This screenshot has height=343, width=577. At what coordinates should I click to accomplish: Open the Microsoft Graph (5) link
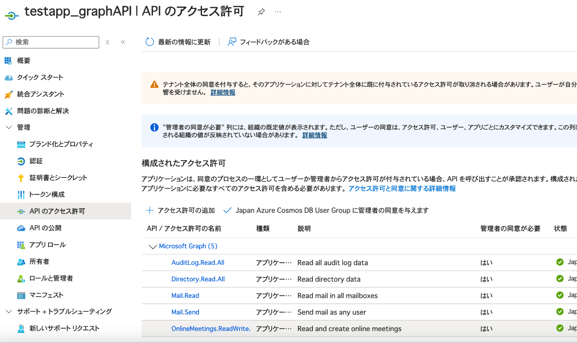[x=188, y=246]
